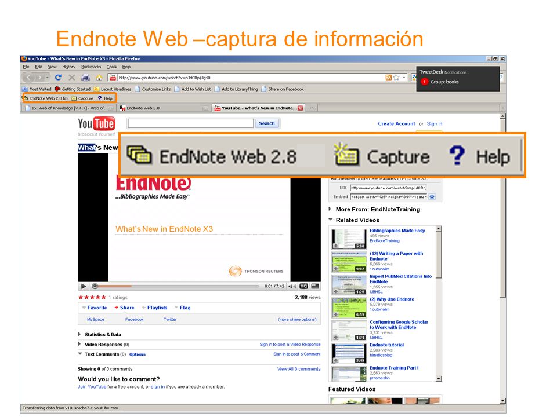Open the address bar dropdown arrow
Image resolution: width=557 pixels, height=417 pixels.
point(404,78)
